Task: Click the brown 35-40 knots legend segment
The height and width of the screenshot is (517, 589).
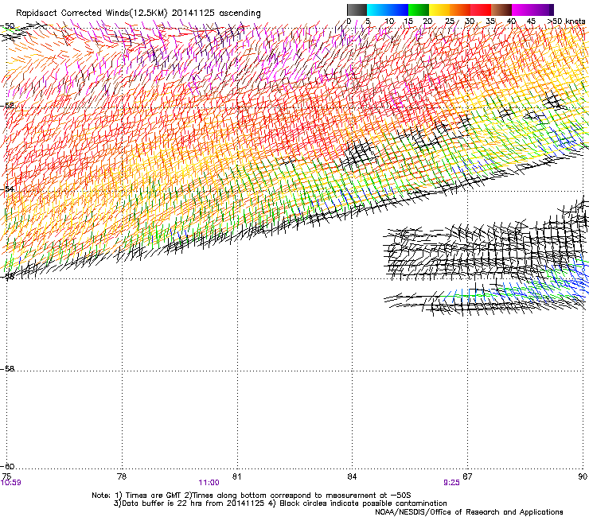Action: coord(501,10)
